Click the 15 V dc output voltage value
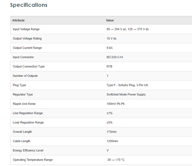This screenshot has height=166, width=192. coord(111,38)
